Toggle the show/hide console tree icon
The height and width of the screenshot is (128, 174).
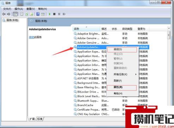click(16, 14)
